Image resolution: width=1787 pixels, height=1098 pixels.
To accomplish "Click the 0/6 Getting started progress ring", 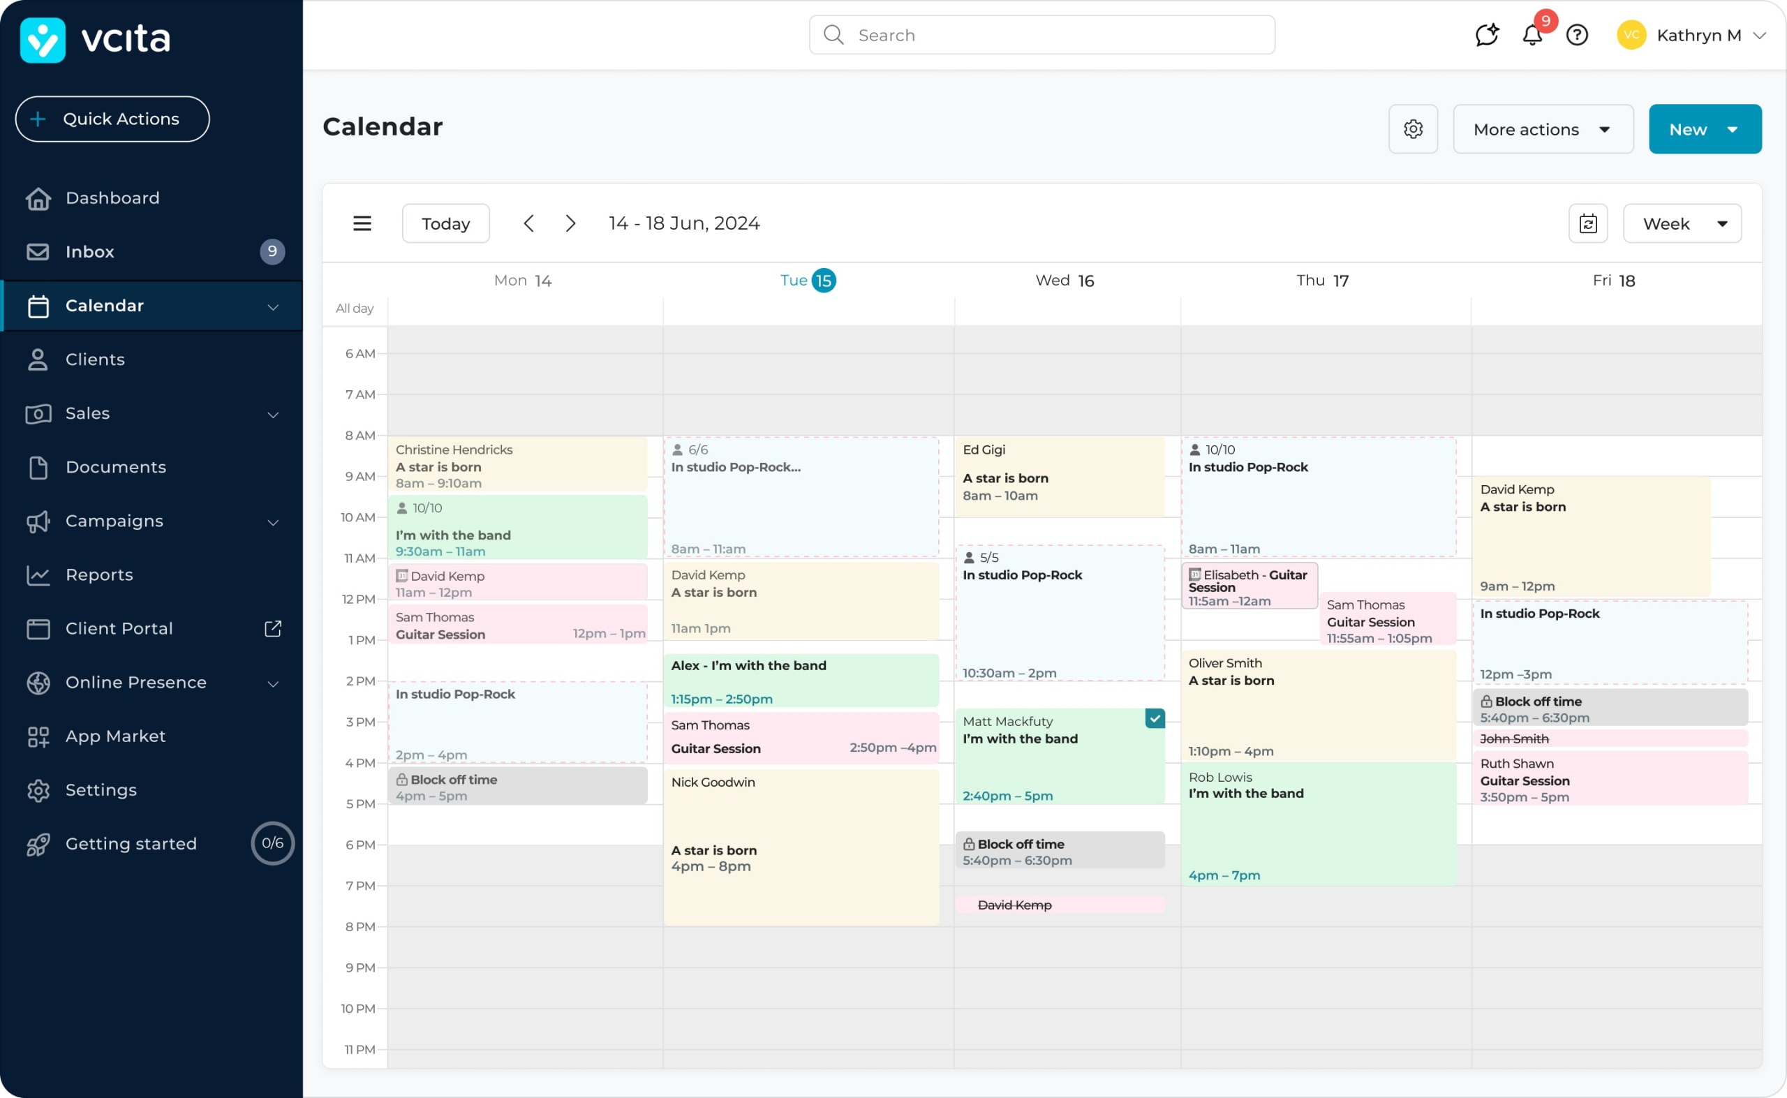I will (x=272, y=843).
